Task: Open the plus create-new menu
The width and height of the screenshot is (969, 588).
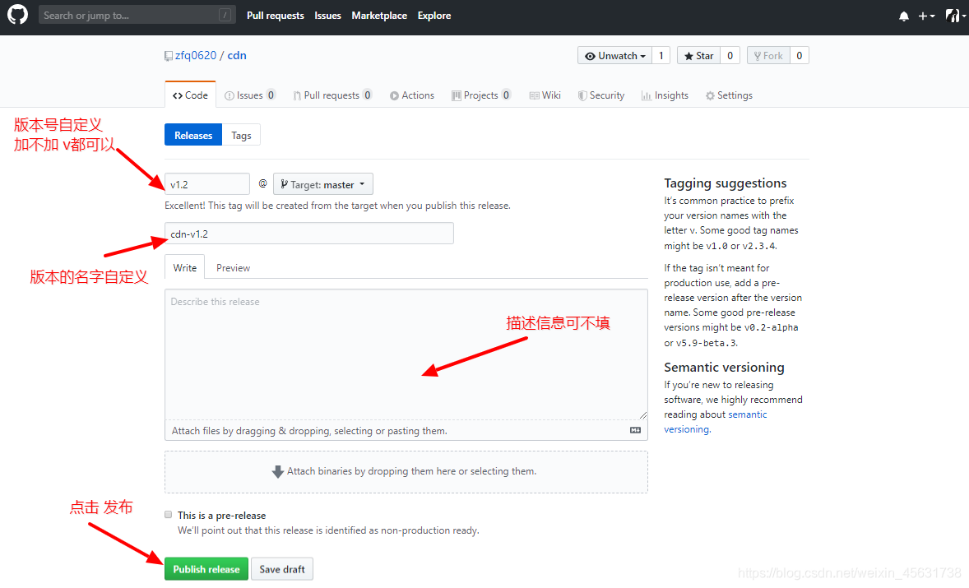Action: pos(925,16)
